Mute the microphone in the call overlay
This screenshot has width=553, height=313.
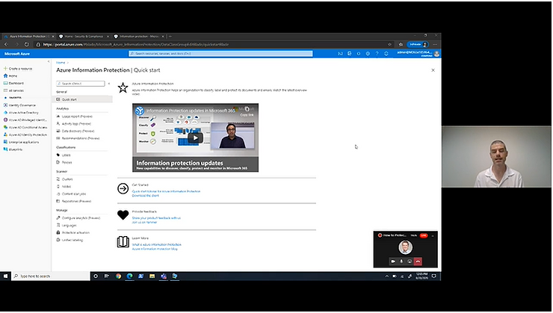(401, 261)
